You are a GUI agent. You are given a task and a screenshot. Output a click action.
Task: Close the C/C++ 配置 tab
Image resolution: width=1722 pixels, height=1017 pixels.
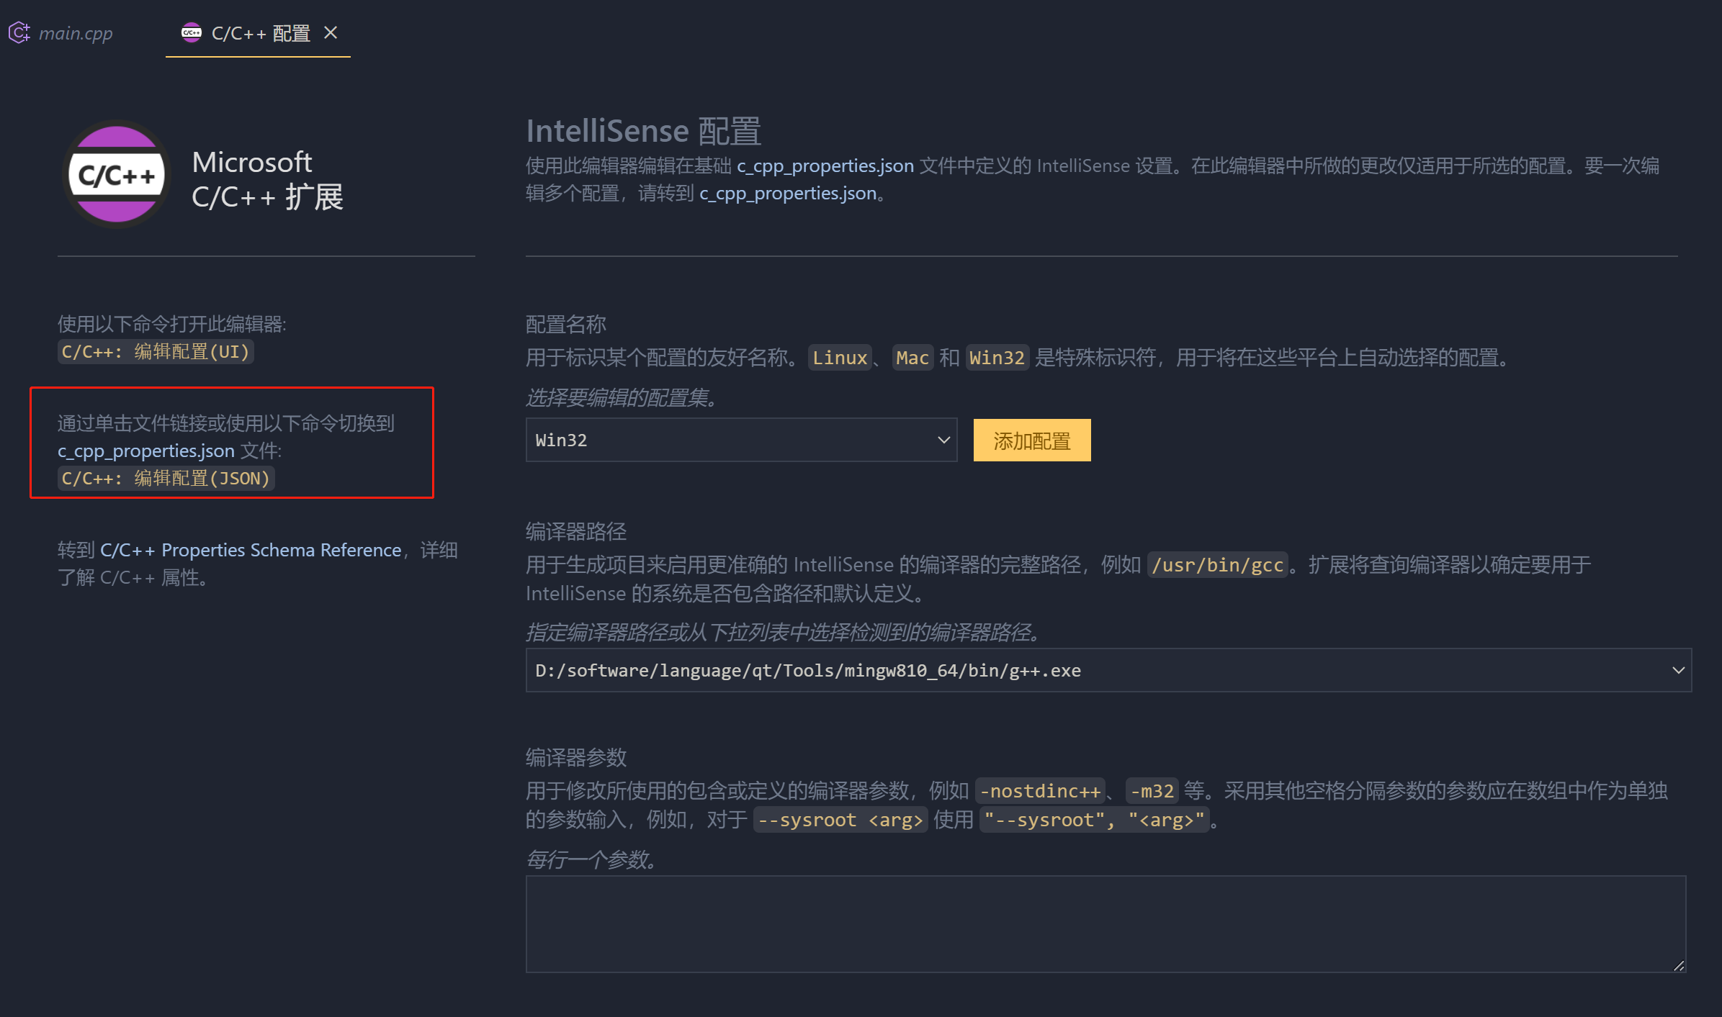[x=331, y=32]
